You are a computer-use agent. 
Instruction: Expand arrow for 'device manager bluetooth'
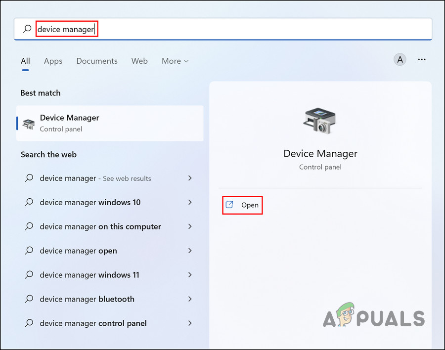click(190, 299)
